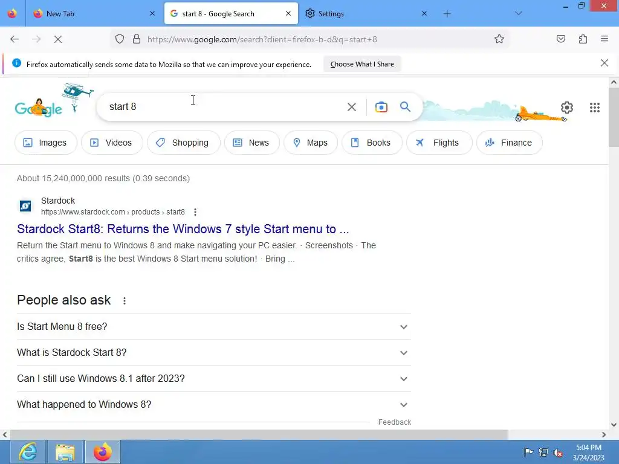Click the pinned Firefox tab icon
The width and height of the screenshot is (619, 464).
12,13
